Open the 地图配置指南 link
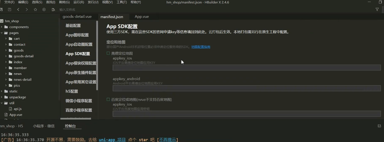Screen dimensions: 384x142 [201, 47]
